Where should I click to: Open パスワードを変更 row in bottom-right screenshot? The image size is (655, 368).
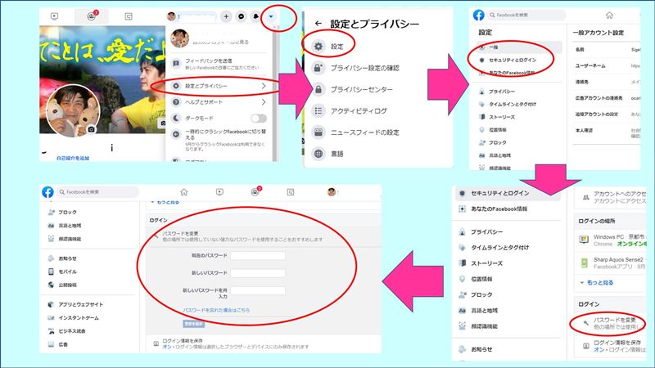point(611,323)
